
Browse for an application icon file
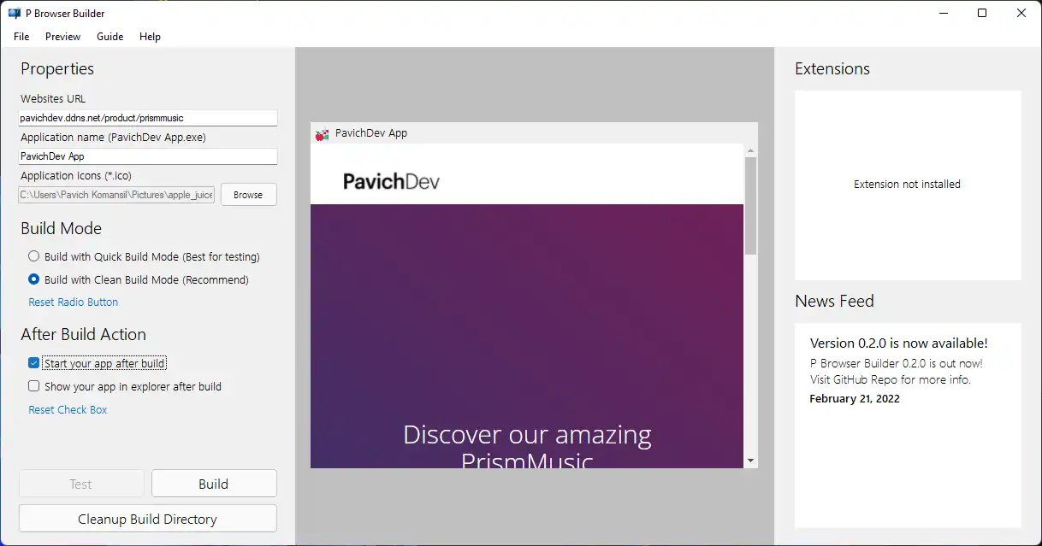coord(248,195)
